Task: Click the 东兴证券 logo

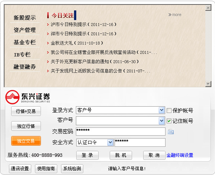Action: coord(28,97)
